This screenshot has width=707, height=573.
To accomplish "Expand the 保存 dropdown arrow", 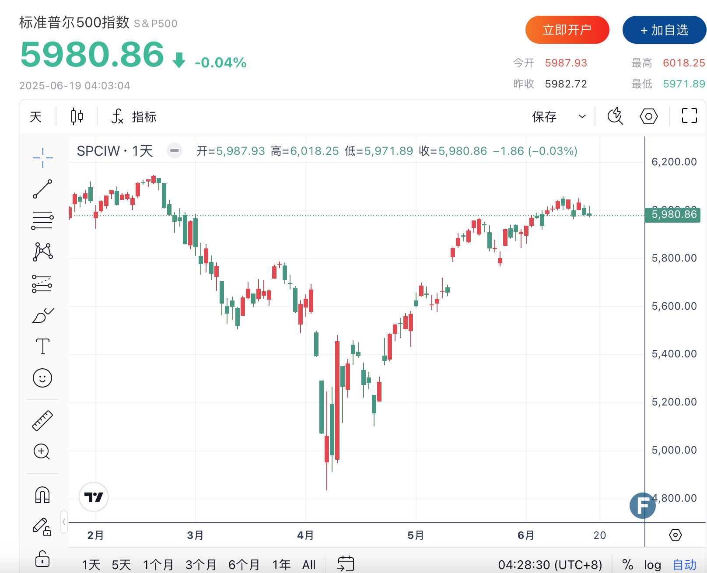I will tap(582, 116).
